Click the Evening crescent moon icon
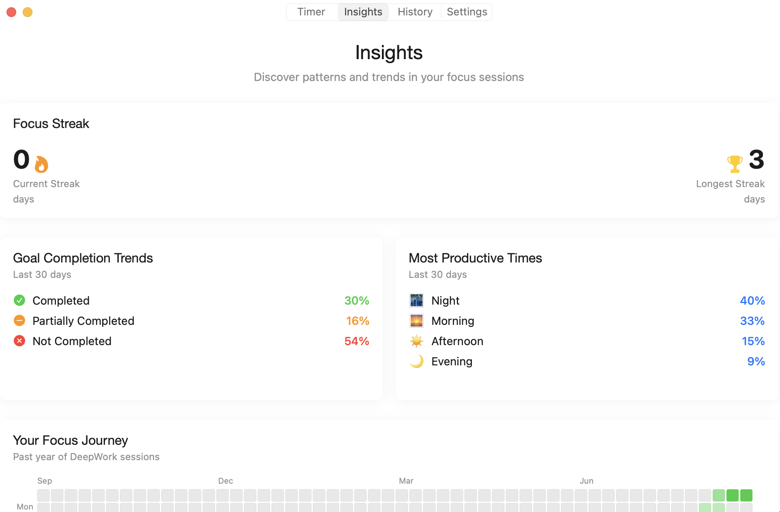Viewport: 780px width, 512px height. coord(416,361)
